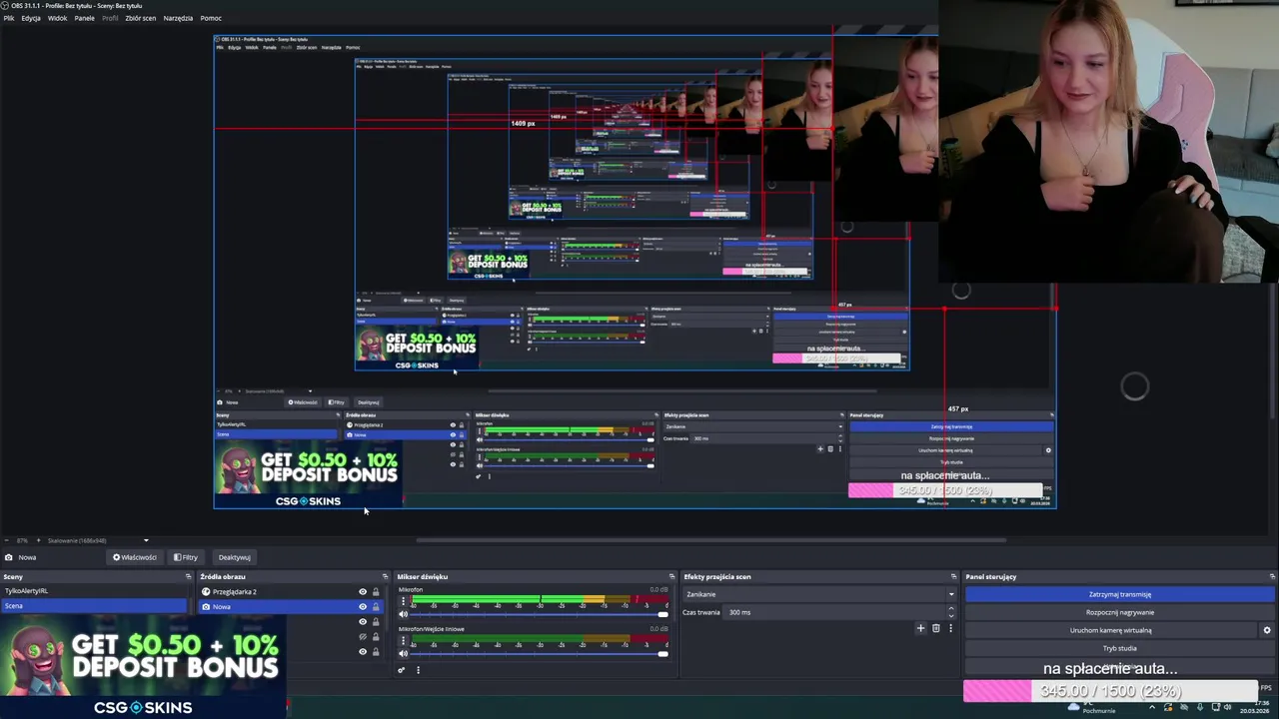Decrease the transition duration with down arrow
Image resolution: width=1279 pixels, height=719 pixels.
950,615
